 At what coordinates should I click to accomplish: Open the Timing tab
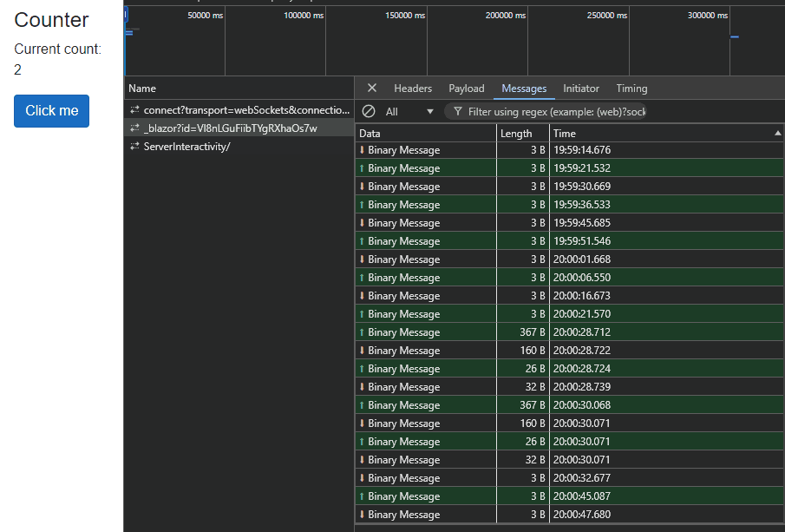(x=631, y=89)
